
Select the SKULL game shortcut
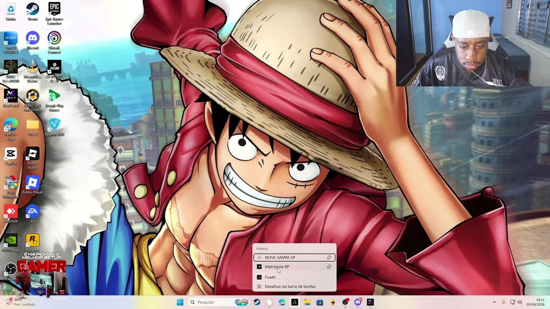pos(11,71)
